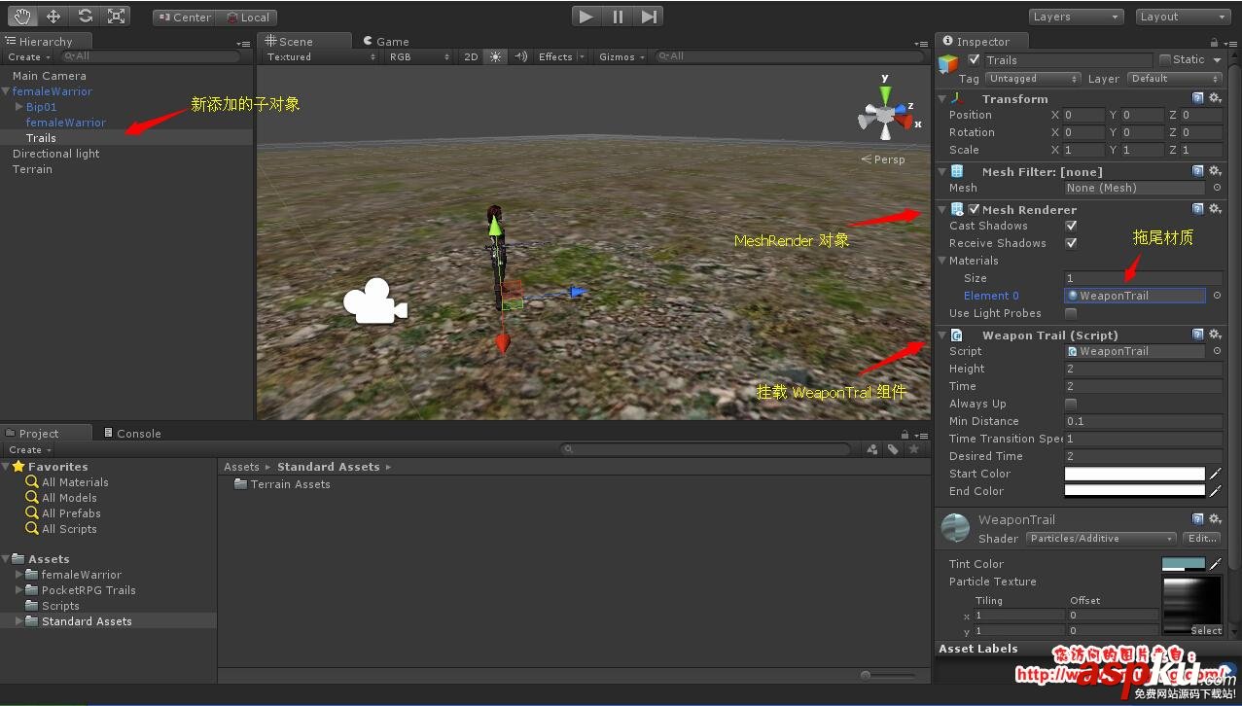
Task: Open RGB render mode dropdown
Action: tap(419, 56)
